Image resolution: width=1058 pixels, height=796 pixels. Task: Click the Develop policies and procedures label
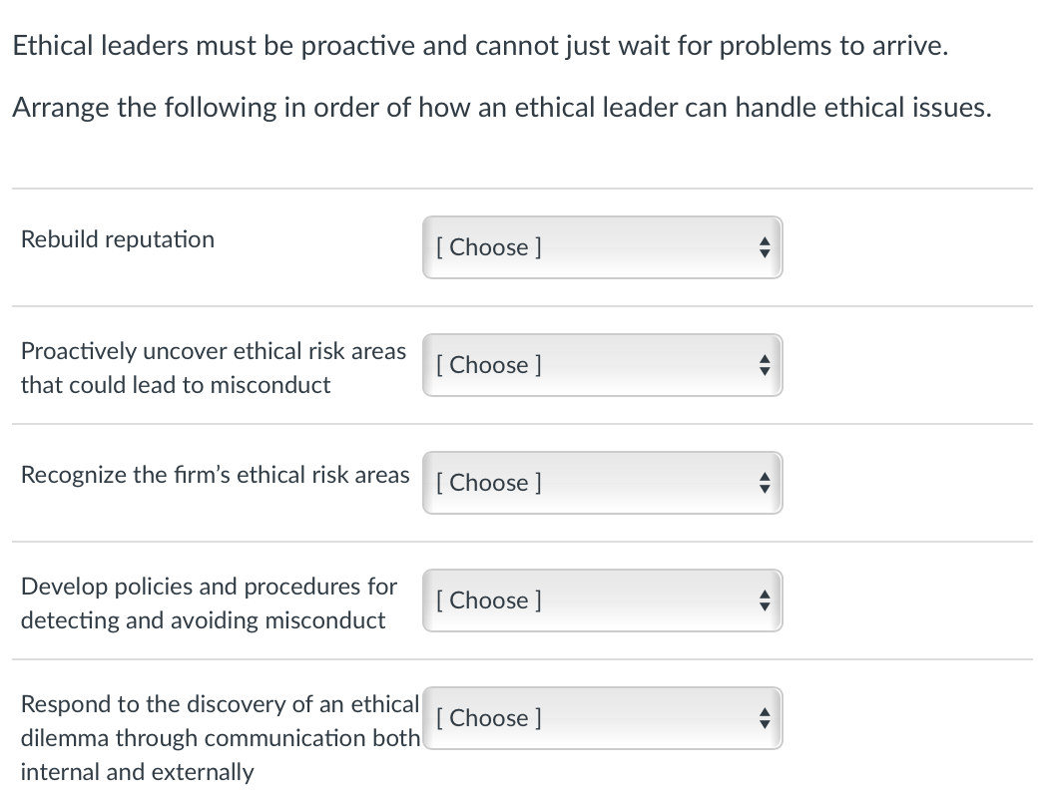208,602
